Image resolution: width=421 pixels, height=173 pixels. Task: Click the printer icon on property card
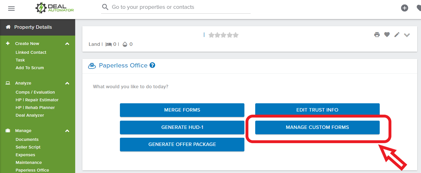point(377,35)
